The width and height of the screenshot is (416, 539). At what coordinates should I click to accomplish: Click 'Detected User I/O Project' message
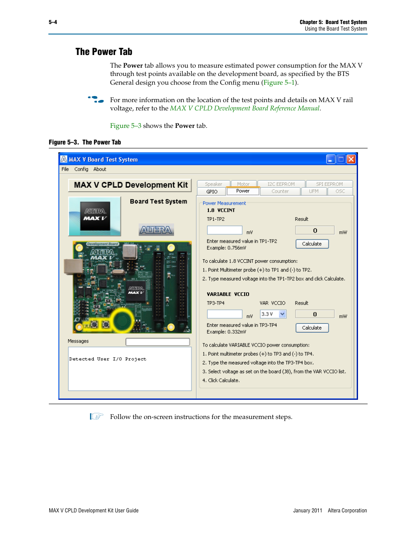pyautogui.click(x=108, y=359)
